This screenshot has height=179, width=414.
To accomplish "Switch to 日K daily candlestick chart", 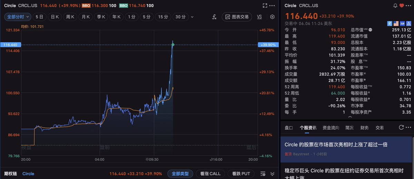I will [55, 17].
